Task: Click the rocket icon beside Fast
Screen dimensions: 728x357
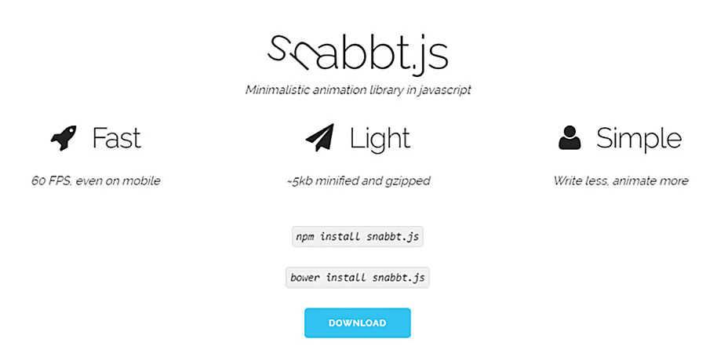Action: 64,139
